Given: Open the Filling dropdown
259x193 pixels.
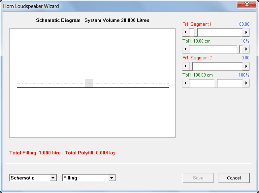Looking at the screenshot, I should coord(112,178).
